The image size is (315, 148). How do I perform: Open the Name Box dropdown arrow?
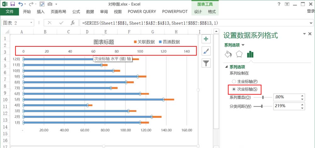(31, 23)
